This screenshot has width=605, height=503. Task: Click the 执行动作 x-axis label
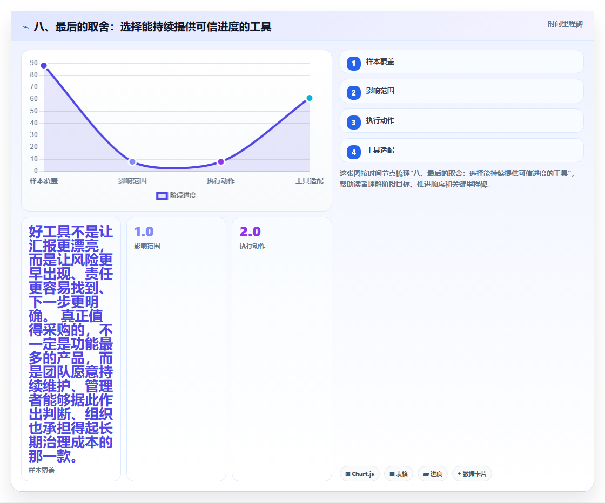pyautogui.click(x=221, y=181)
